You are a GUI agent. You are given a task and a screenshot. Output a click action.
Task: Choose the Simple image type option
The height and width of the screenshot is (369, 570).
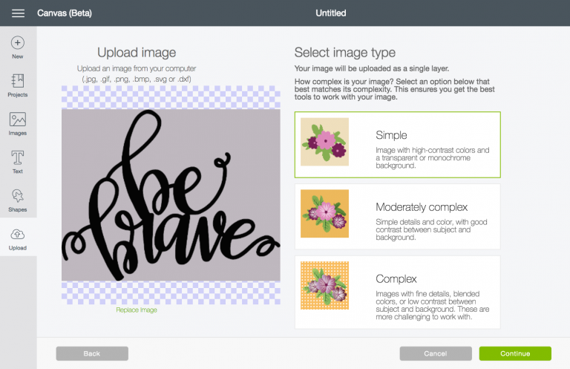pyautogui.click(x=397, y=145)
